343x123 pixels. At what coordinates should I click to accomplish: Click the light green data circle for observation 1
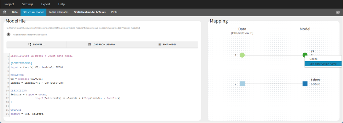(x=242, y=55)
